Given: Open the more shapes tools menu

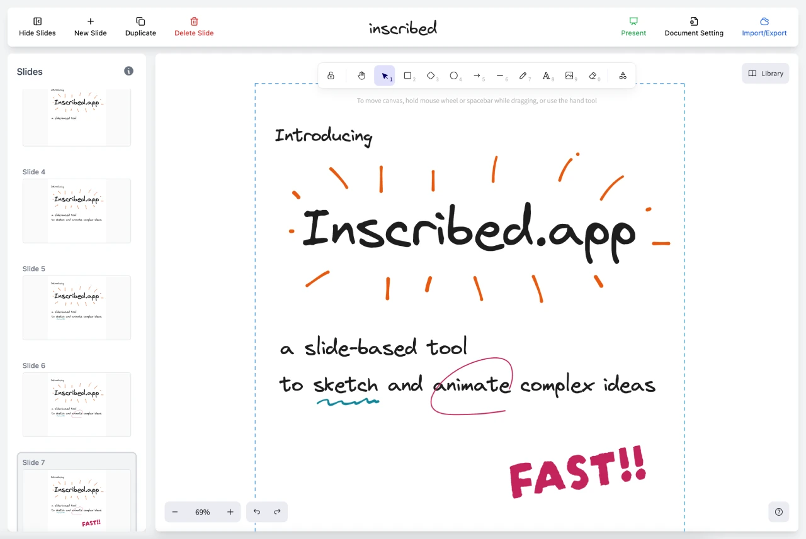Looking at the screenshot, I should click(623, 76).
